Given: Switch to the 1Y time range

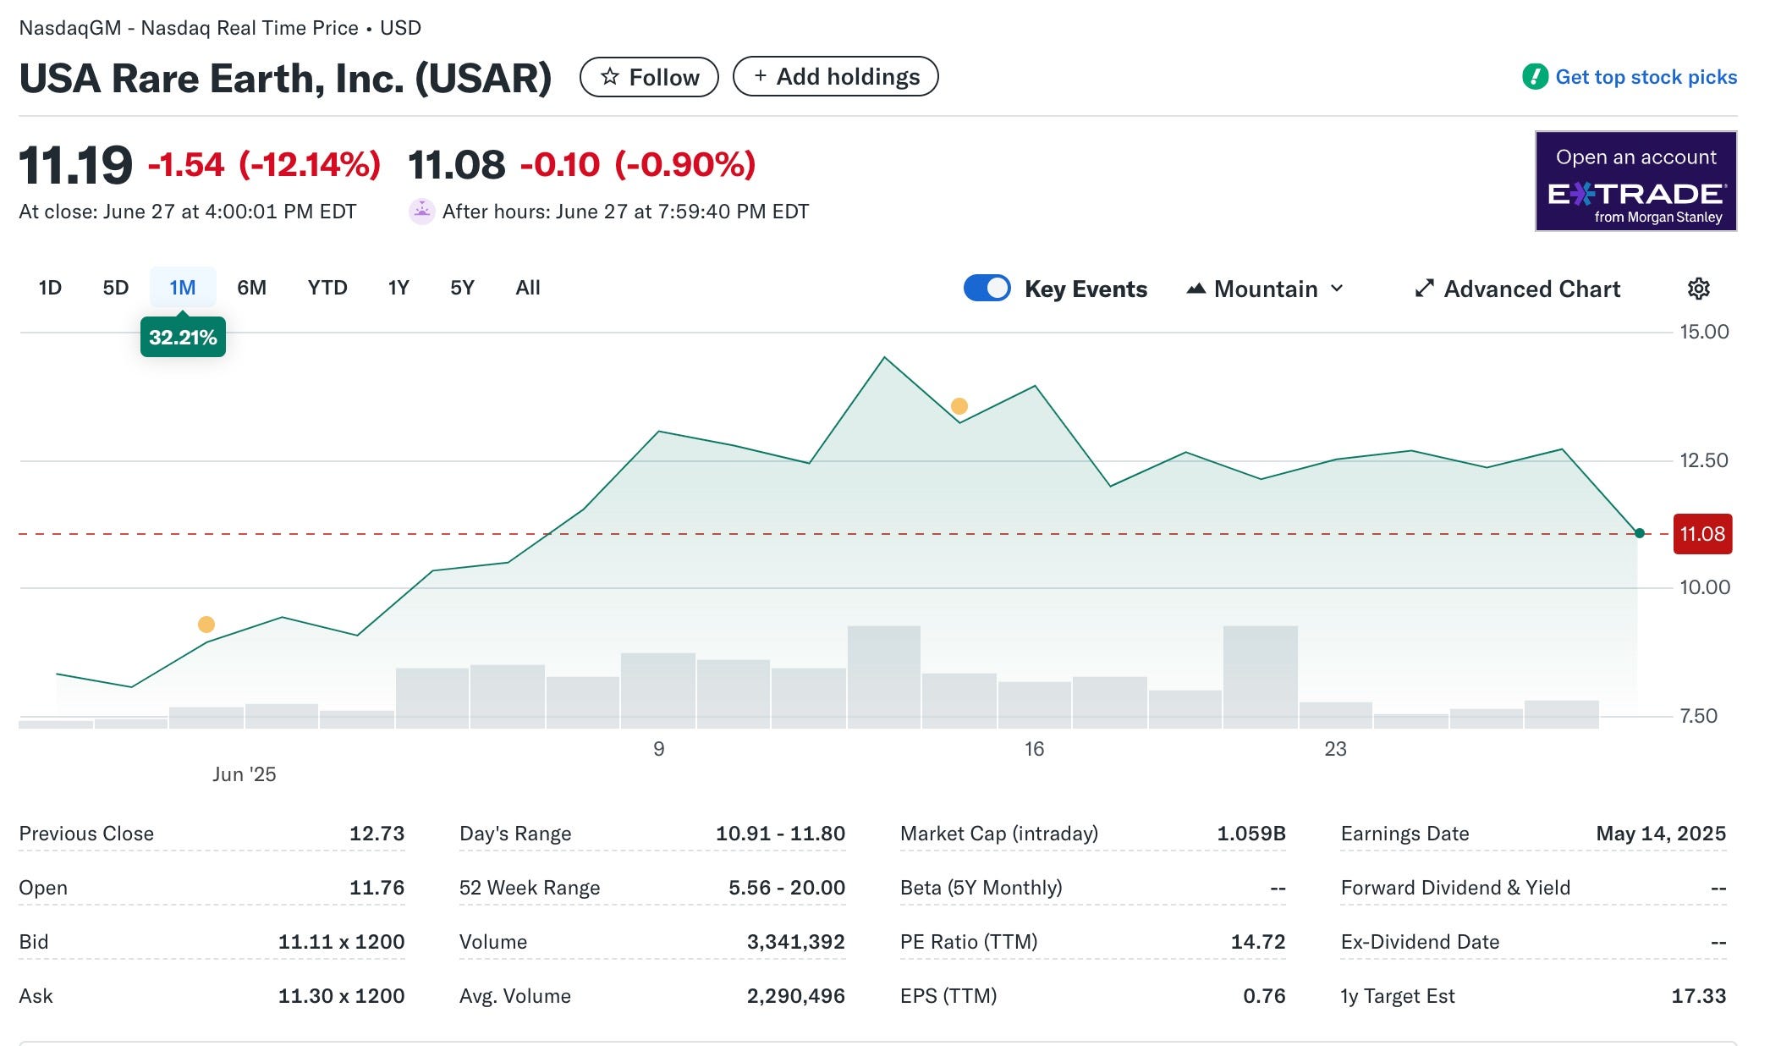Looking at the screenshot, I should 399,288.
